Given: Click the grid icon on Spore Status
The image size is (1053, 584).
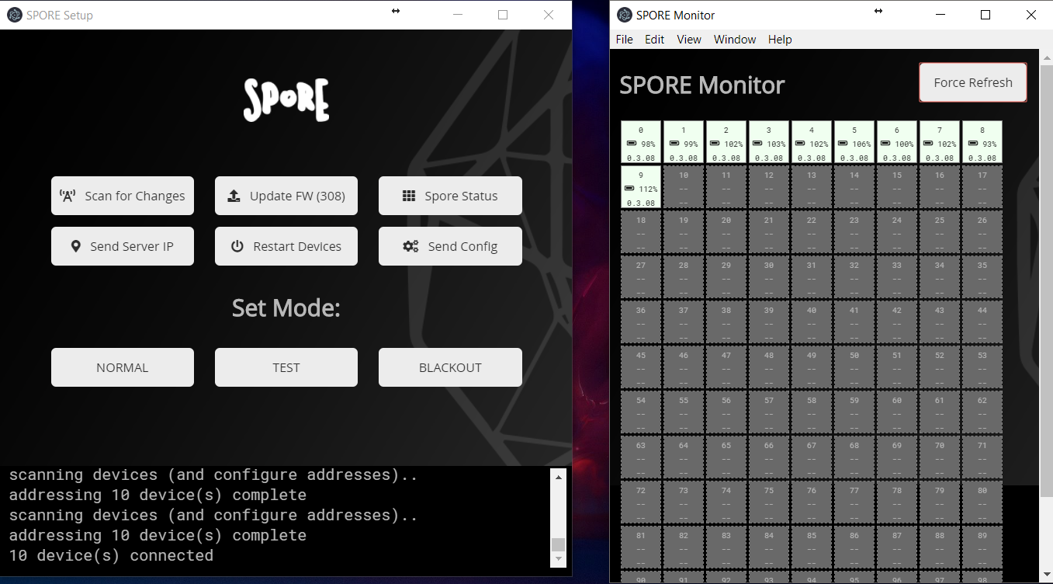Looking at the screenshot, I should [409, 196].
